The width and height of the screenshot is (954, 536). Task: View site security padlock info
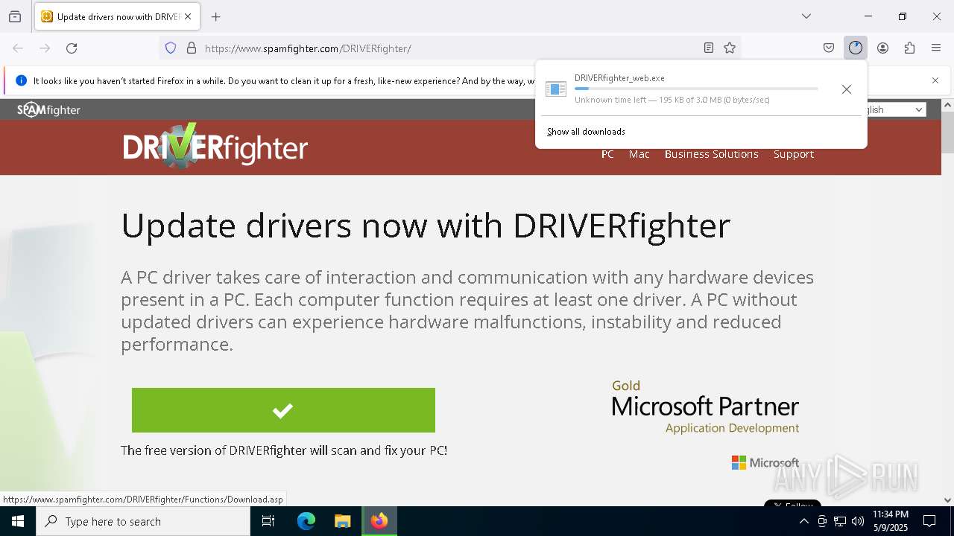click(x=192, y=48)
